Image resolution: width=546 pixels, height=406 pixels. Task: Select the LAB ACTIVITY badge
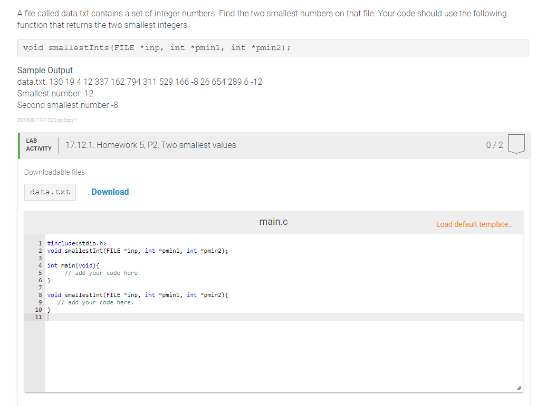click(38, 144)
